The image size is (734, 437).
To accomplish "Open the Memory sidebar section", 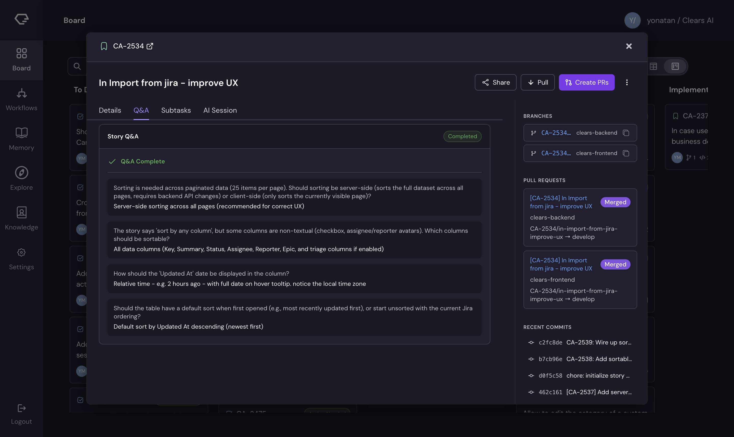I will (x=21, y=139).
